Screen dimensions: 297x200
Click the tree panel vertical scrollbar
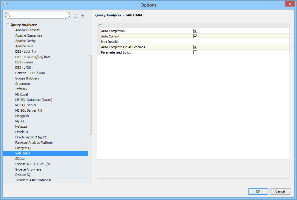(90, 95)
